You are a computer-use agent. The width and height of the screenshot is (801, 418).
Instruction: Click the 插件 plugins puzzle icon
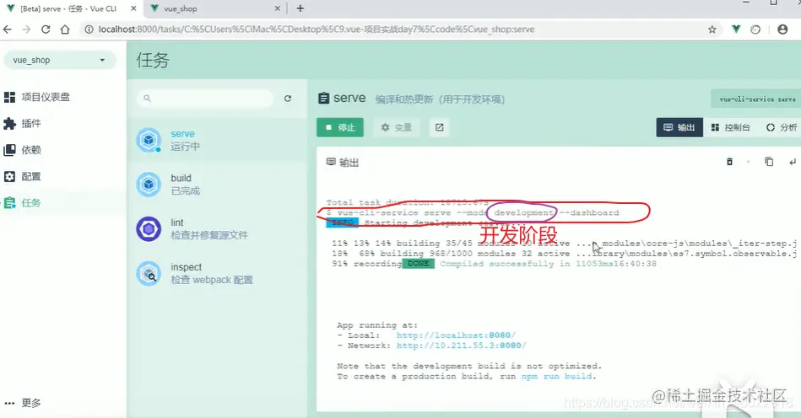(x=9, y=123)
